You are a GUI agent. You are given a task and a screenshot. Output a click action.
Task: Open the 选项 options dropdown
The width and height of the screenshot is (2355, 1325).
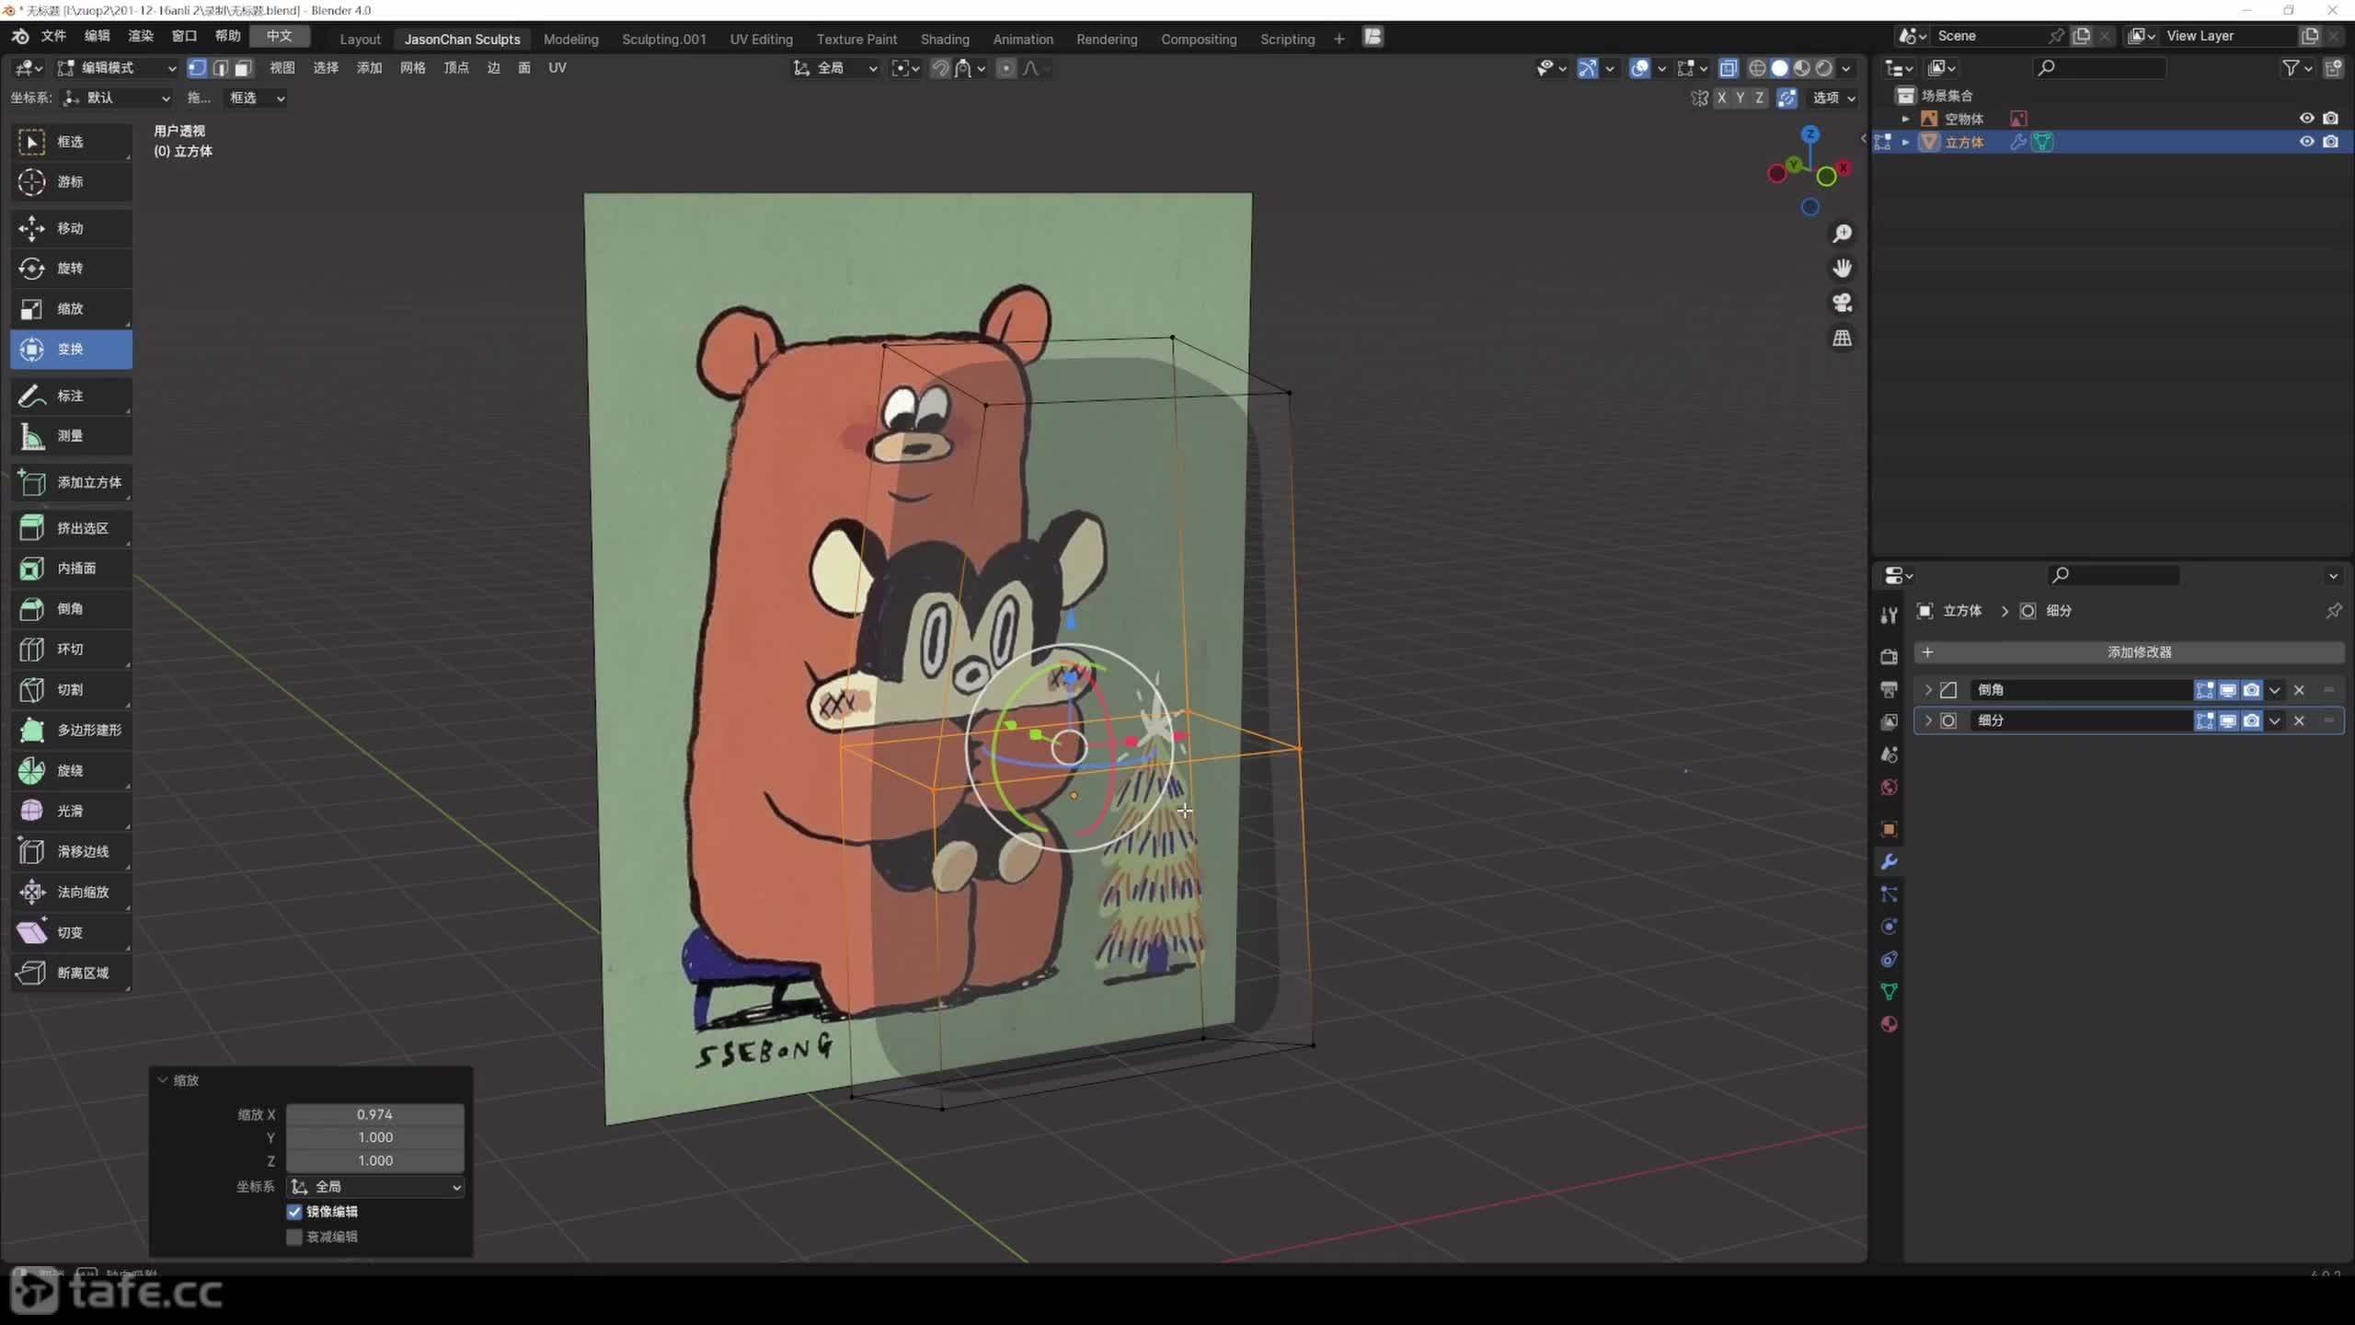point(1833,98)
